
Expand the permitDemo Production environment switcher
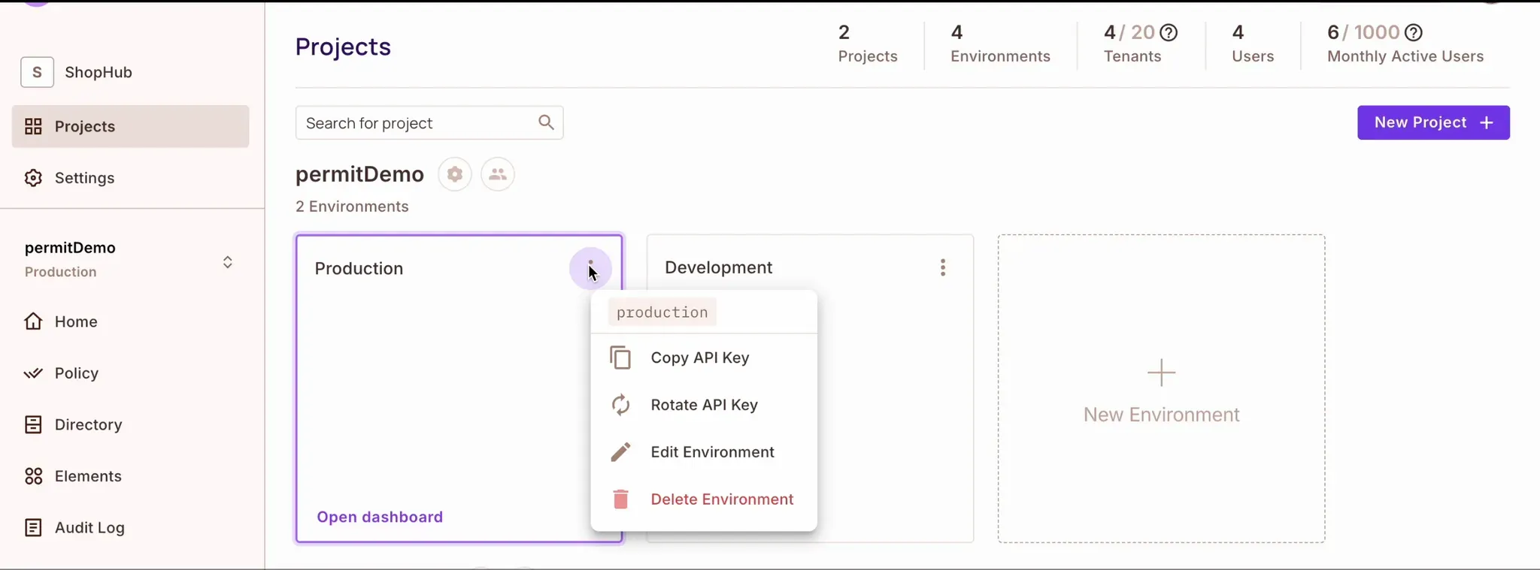pos(227,261)
